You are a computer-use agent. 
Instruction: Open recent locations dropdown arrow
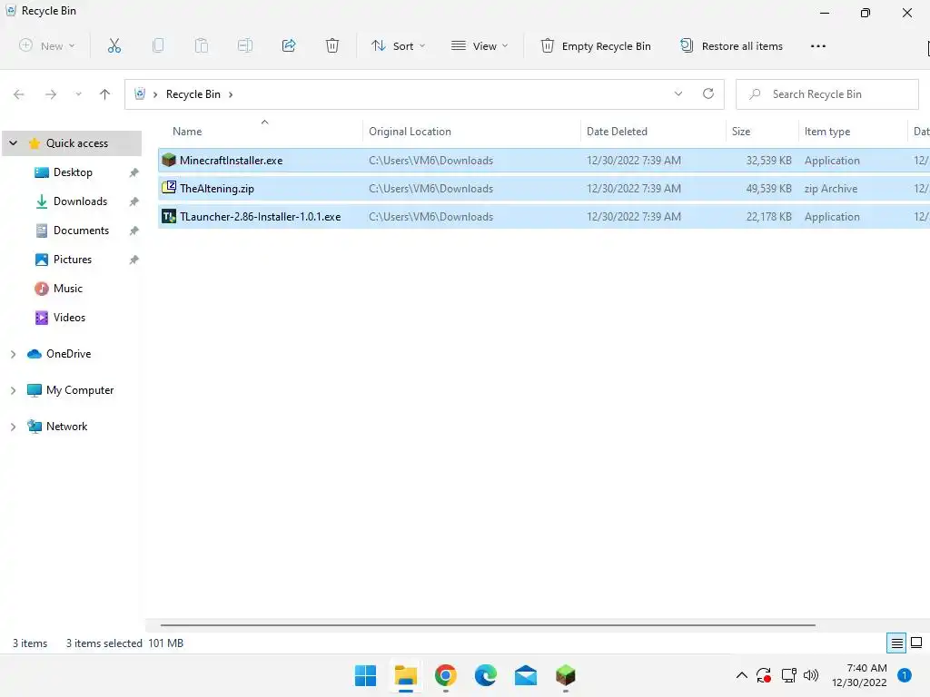[x=78, y=94]
